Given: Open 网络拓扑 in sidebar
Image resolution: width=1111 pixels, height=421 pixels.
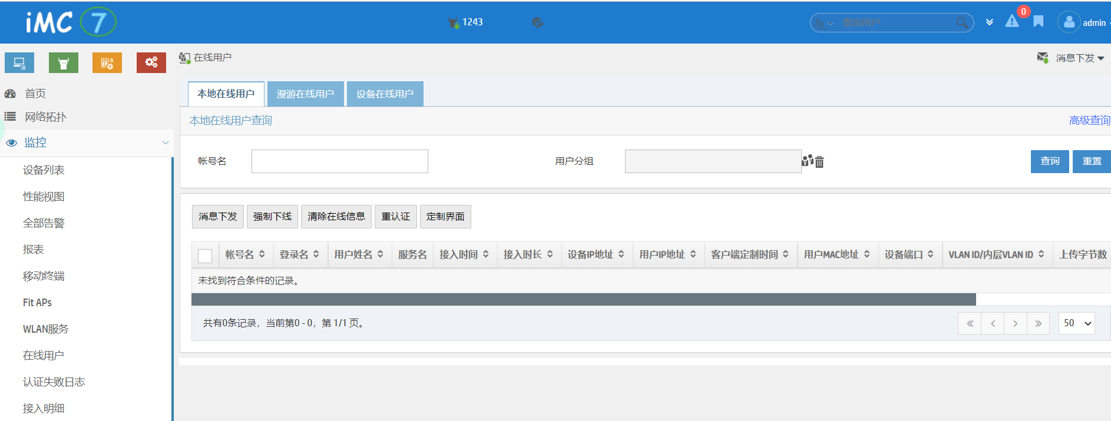Looking at the screenshot, I should [x=45, y=117].
